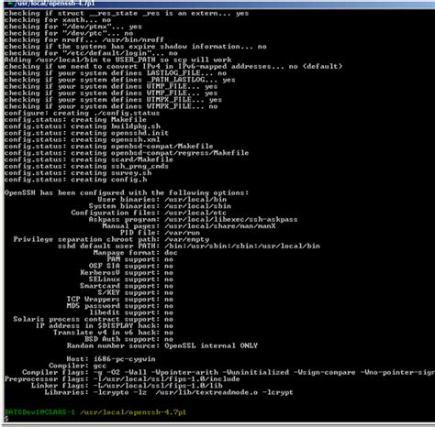The width and height of the screenshot is (435, 427).
Task: Click the 'creating config.h' line
Action: (75, 180)
